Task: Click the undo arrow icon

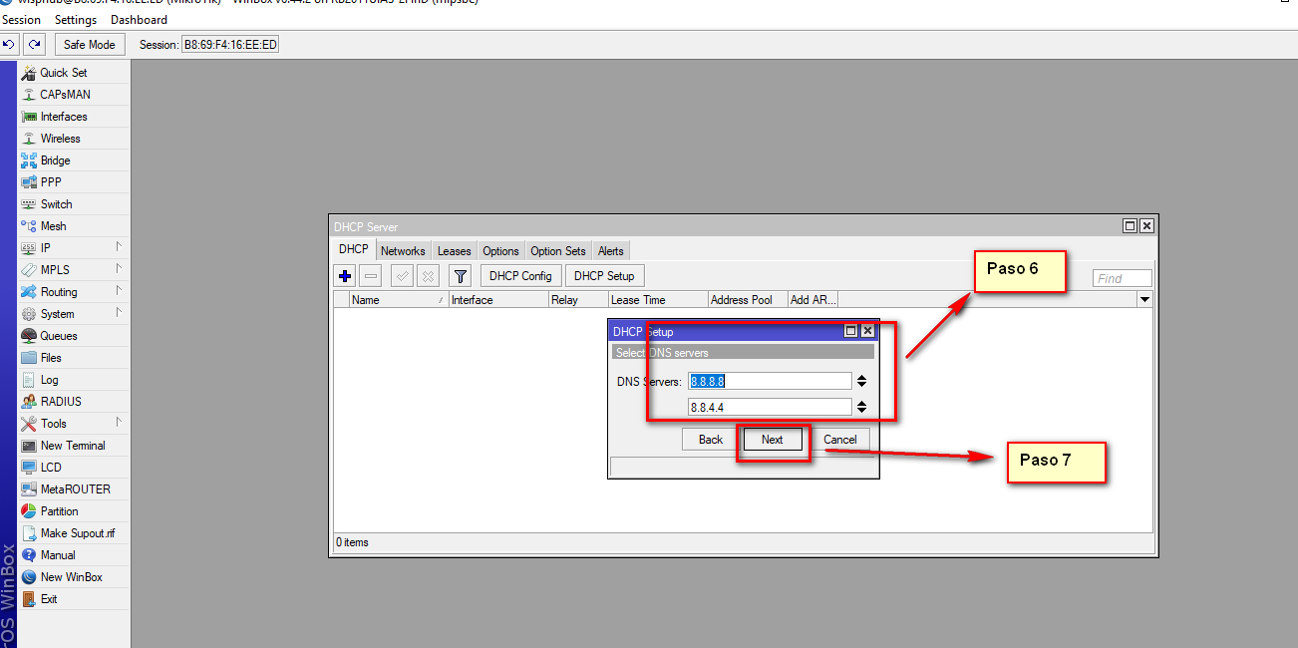Action: (9, 44)
